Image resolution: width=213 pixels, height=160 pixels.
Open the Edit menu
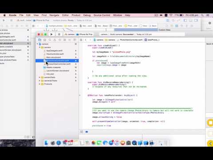pos(28,15)
